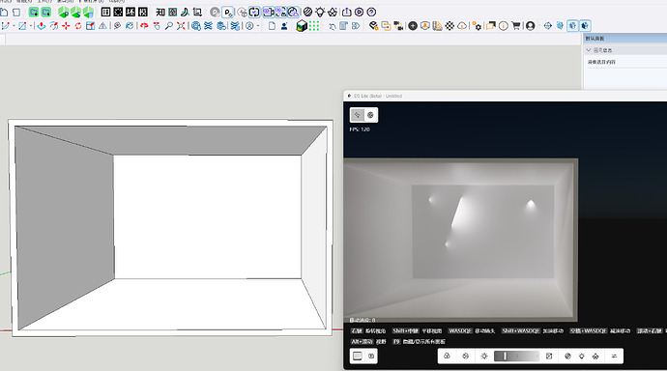Viewport: 667px width, 371px height.
Task: Select the magnifier zoom tool
Action: click(x=169, y=26)
